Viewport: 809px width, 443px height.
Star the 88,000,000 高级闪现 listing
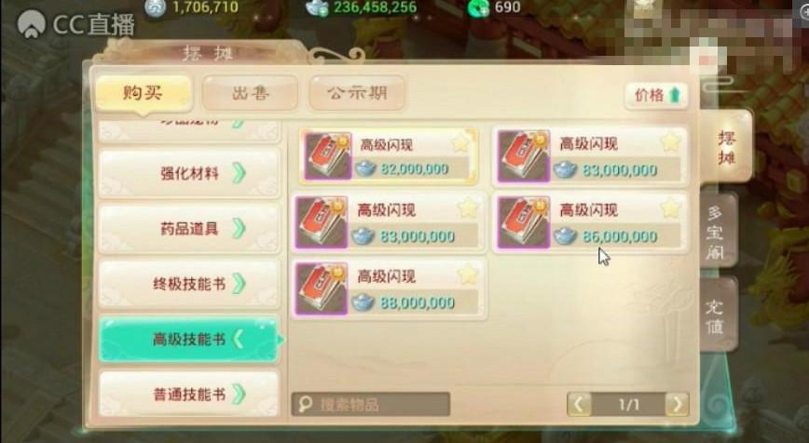pos(468,275)
